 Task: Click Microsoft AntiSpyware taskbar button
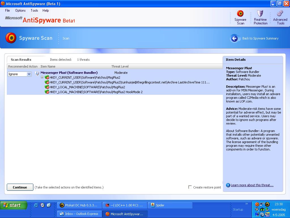click(125, 214)
